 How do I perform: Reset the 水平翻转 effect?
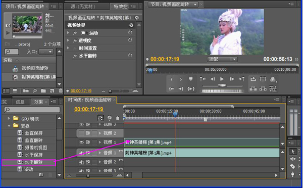(x=130, y=56)
